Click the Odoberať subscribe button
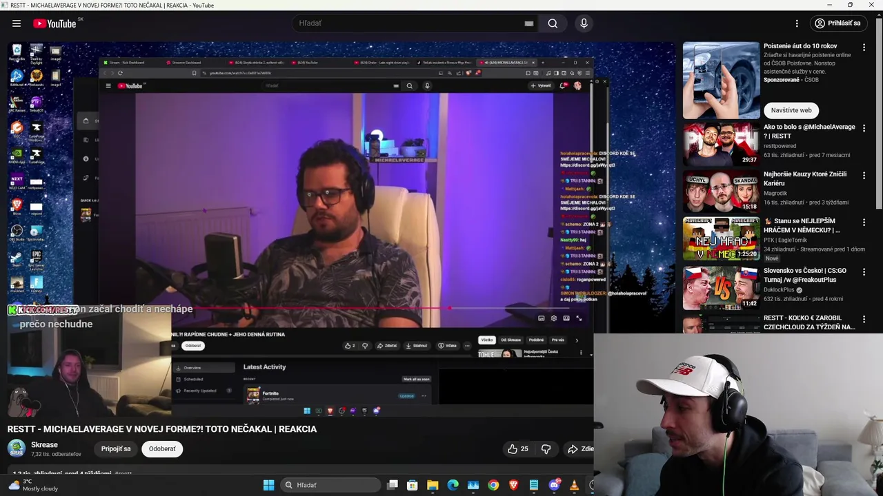Image resolution: width=883 pixels, height=496 pixels. pyautogui.click(x=162, y=449)
